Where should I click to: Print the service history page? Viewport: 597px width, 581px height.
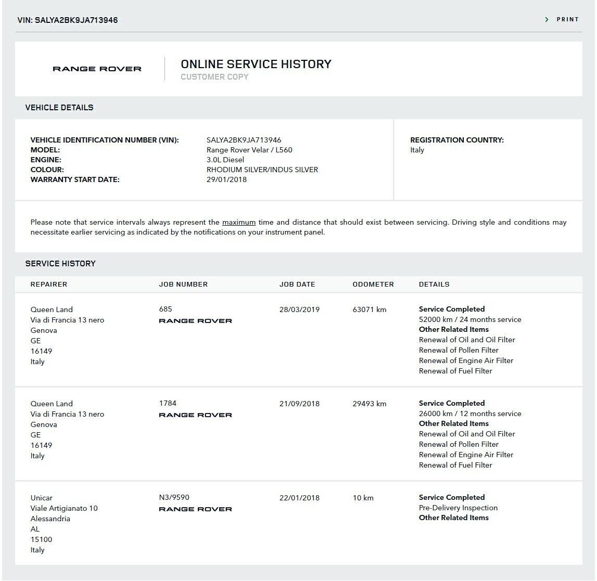pyautogui.click(x=567, y=20)
